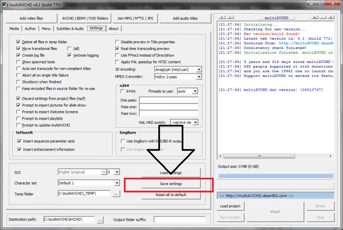Image resolution: width=343 pixels, height=230 pixels.
Task: Open the About tab
Action: click(113, 29)
